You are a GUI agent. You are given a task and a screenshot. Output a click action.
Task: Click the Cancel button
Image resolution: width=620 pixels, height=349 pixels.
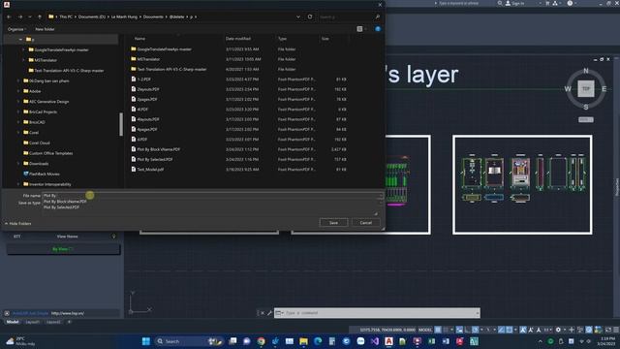(x=366, y=223)
